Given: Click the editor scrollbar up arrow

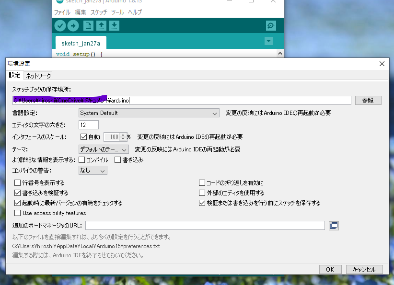Looking at the screenshot, I should [x=280, y=53].
